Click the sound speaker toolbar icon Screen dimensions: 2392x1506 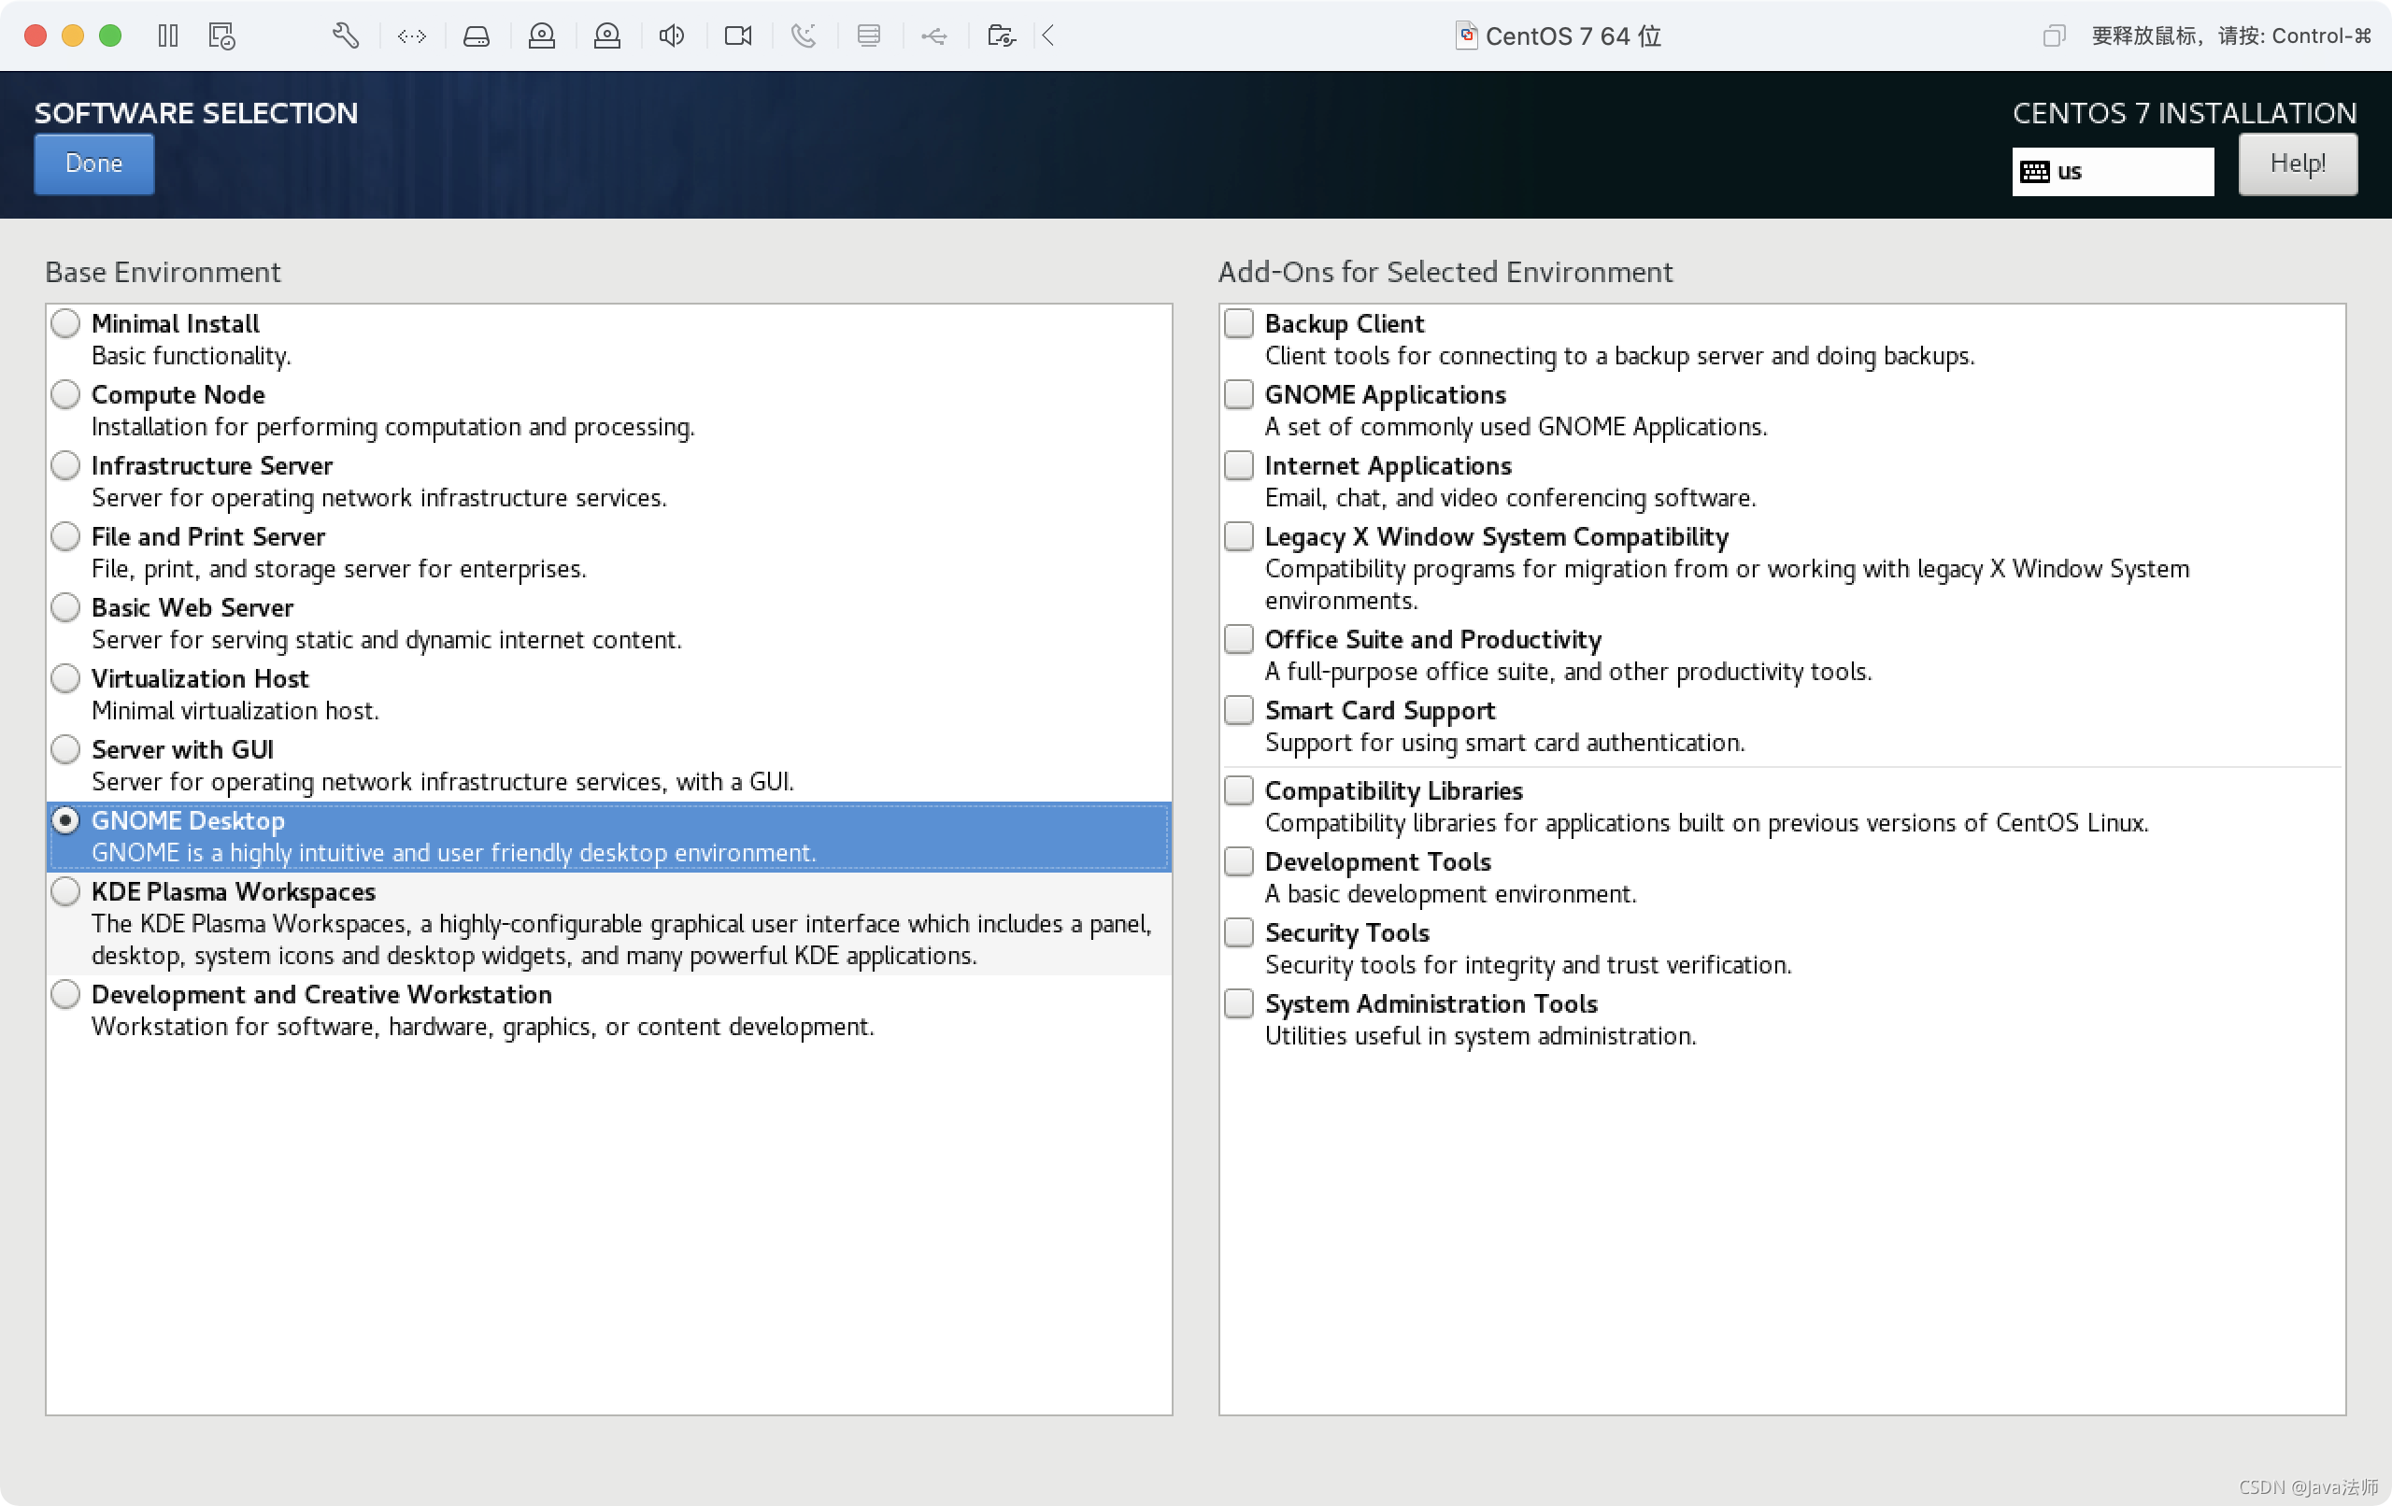pyautogui.click(x=672, y=36)
